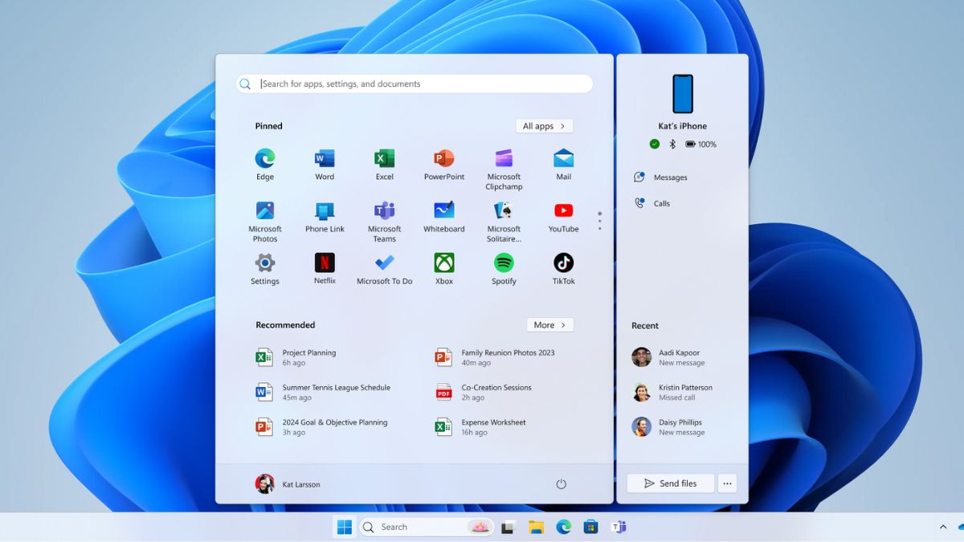Click the connection status checkmark for Kat's iPhone

click(x=653, y=145)
